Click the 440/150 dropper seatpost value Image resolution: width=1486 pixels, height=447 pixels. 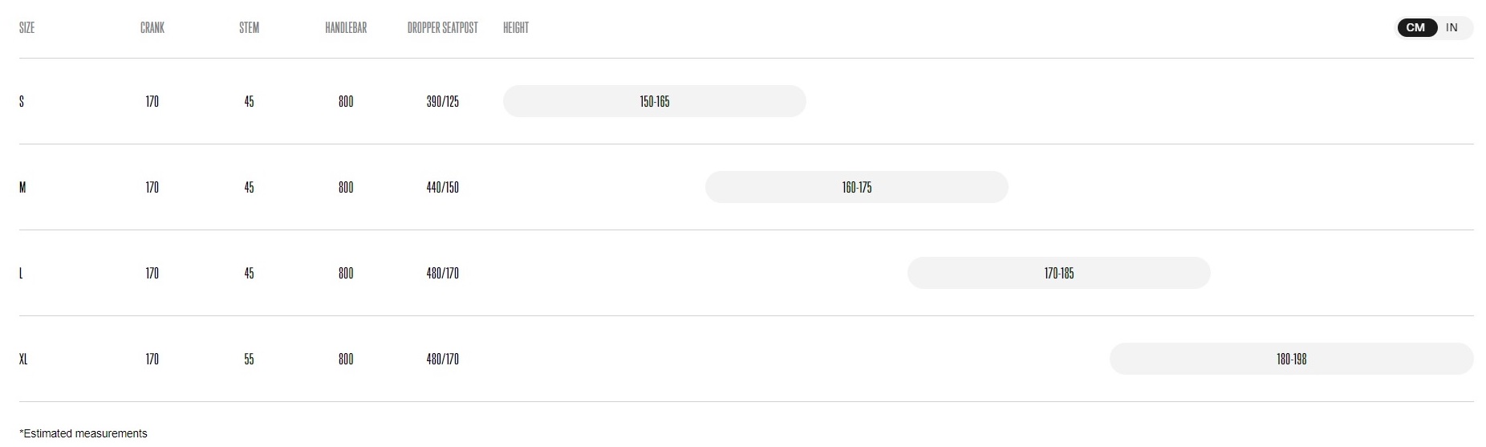click(443, 187)
